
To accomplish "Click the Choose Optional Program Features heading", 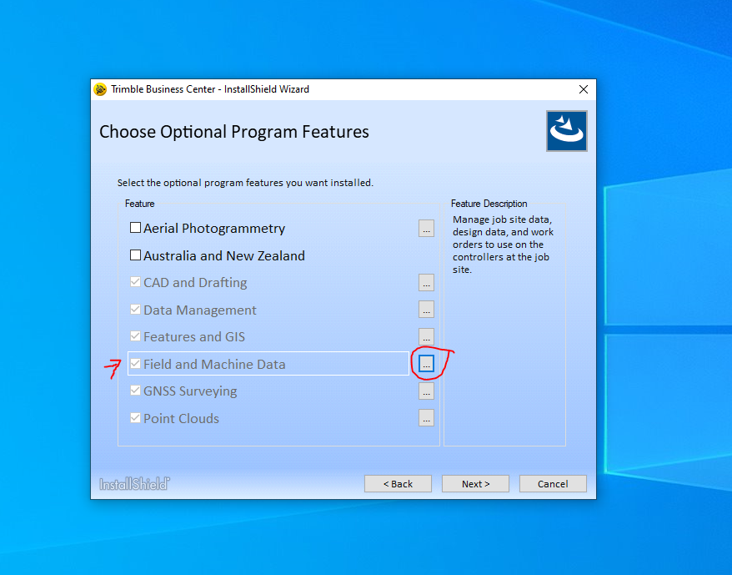I will [x=234, y=132].
